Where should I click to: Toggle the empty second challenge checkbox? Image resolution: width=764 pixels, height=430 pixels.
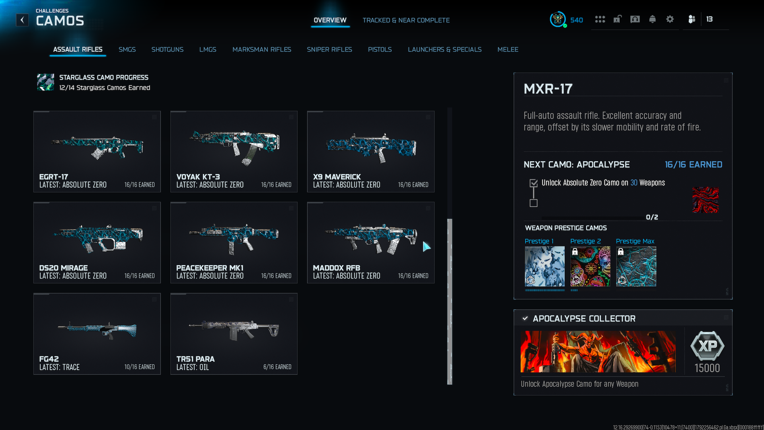tap(534, 203)
